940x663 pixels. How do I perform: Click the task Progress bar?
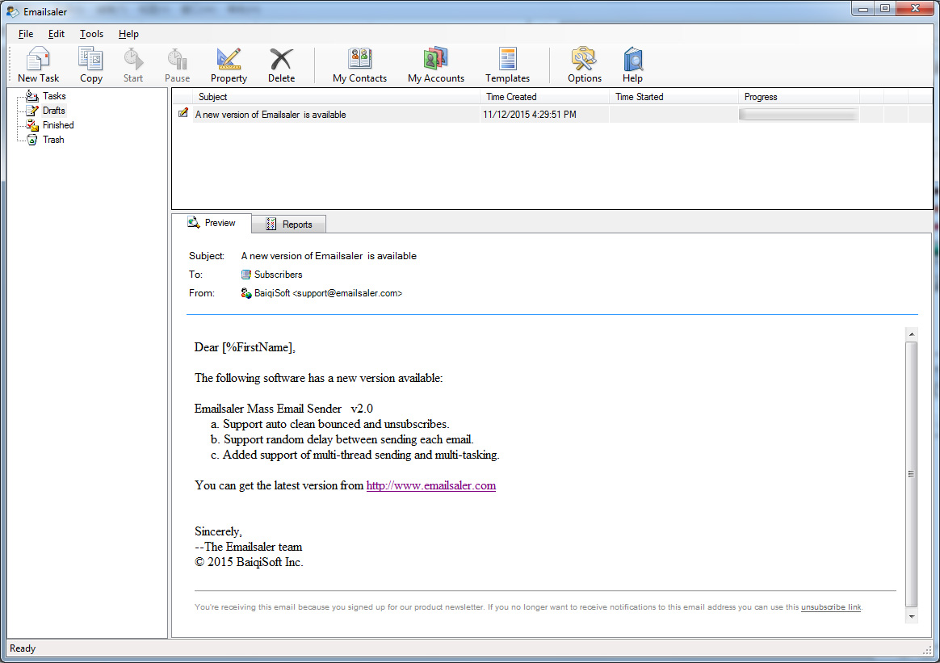(x=798, y=114)
